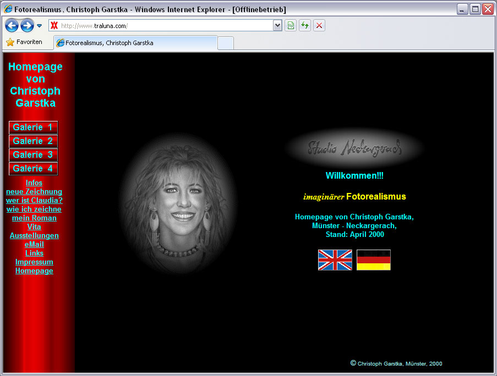Click the eMail link

pyautogui.click(x=34, y=244)
